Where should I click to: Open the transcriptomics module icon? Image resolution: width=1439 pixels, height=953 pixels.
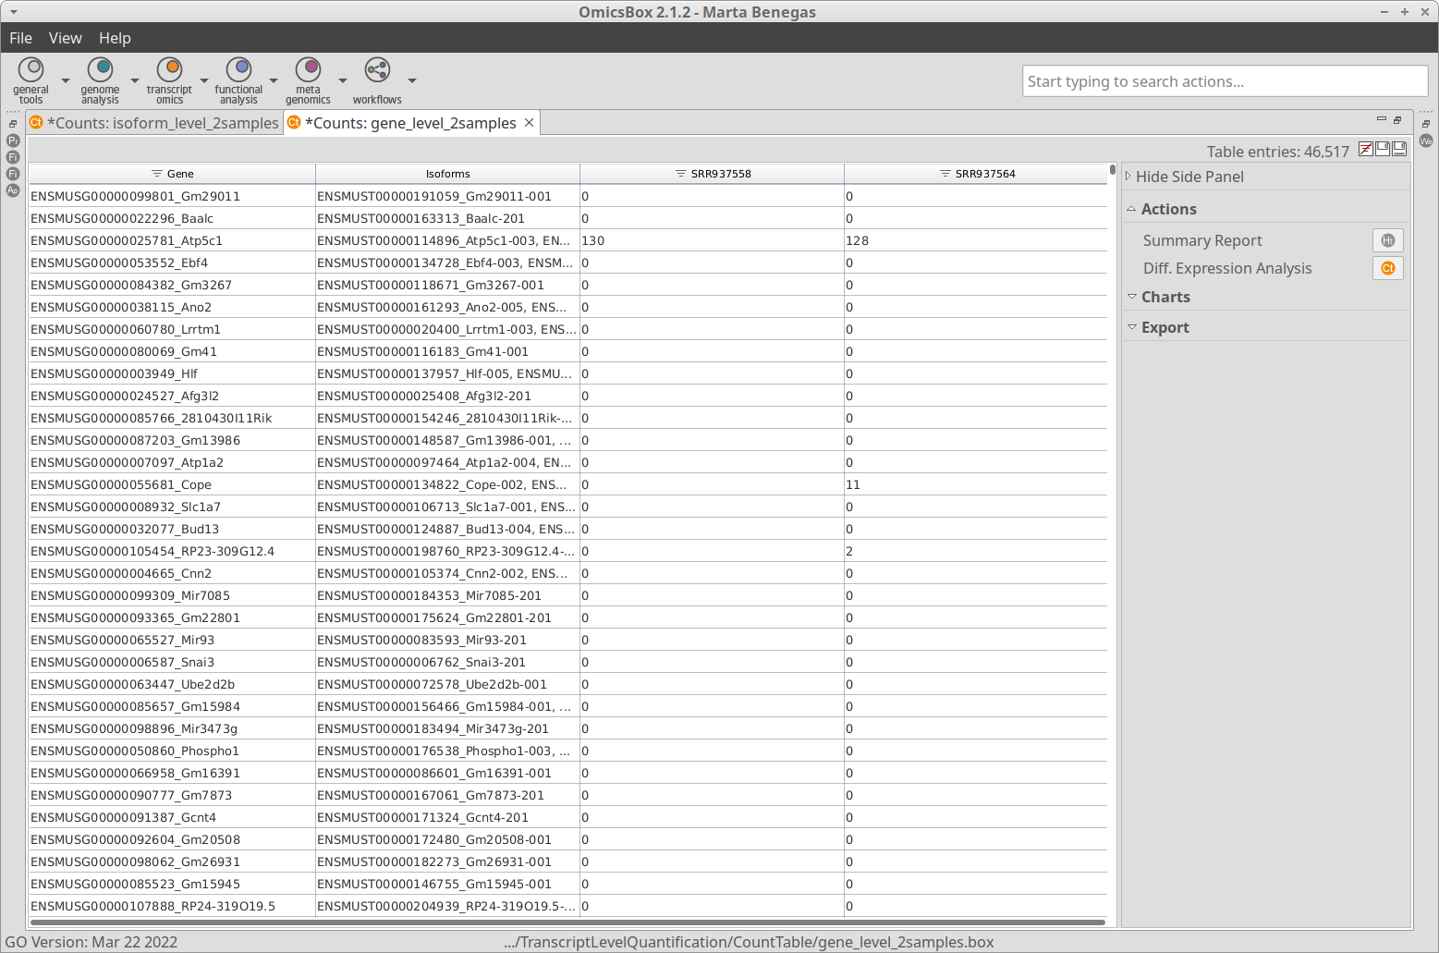[169, 71]
